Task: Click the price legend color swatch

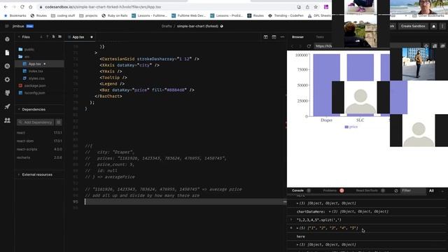Action: [346, 127]
